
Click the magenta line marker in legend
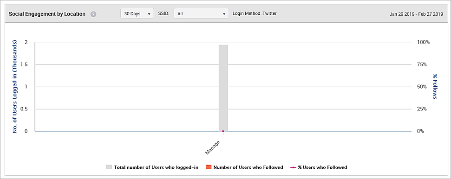click(294, 167)
